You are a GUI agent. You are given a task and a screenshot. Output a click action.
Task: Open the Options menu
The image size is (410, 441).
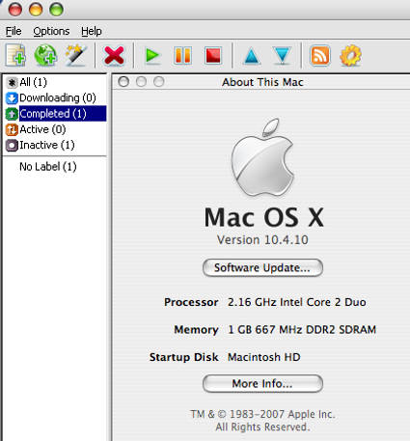coord(51,31)
